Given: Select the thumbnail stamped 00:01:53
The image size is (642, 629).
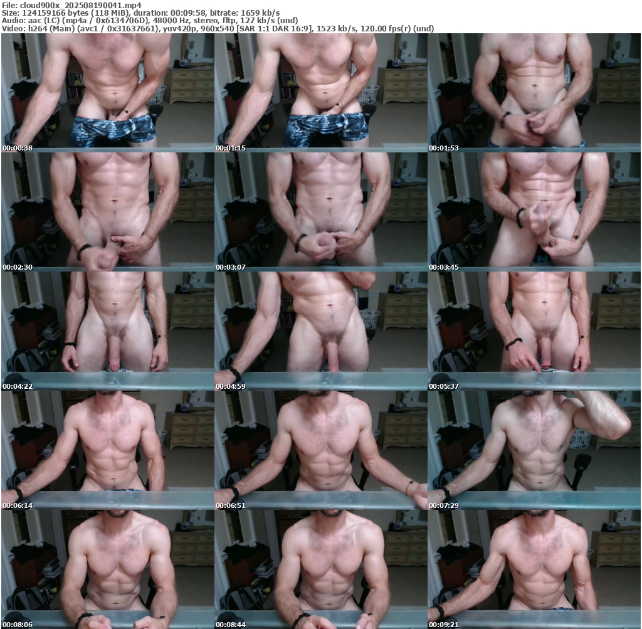Looking at the screenshot, I should point(534,93).
